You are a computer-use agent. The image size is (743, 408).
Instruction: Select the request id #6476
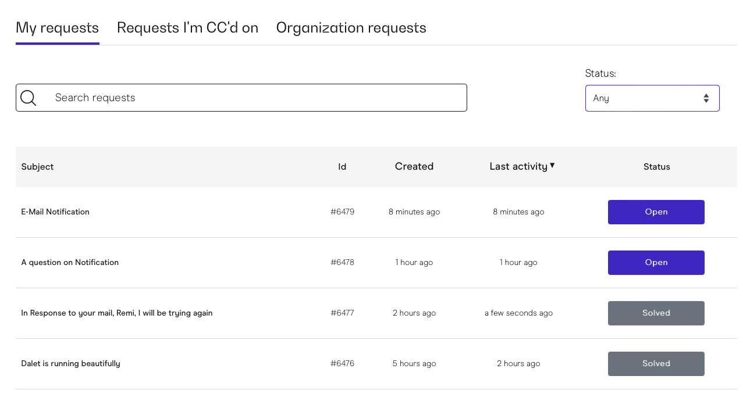(342, 364)
